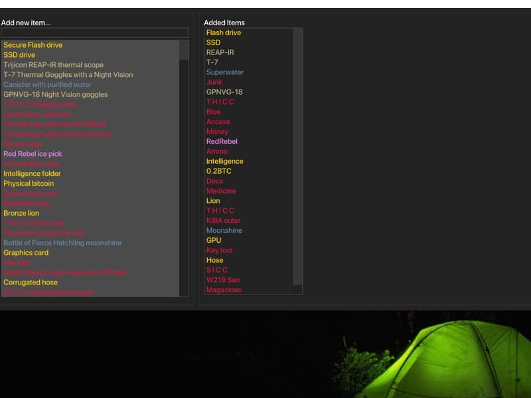Select 'Secure Flash drive' in the left list
The width and height of the screenshot is (531, 398).
coord(33,45)
